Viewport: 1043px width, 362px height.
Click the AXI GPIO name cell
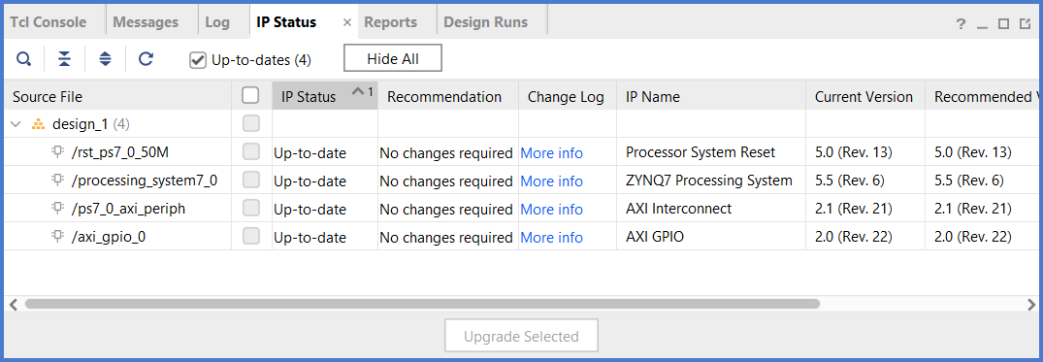tap(655, 236)
